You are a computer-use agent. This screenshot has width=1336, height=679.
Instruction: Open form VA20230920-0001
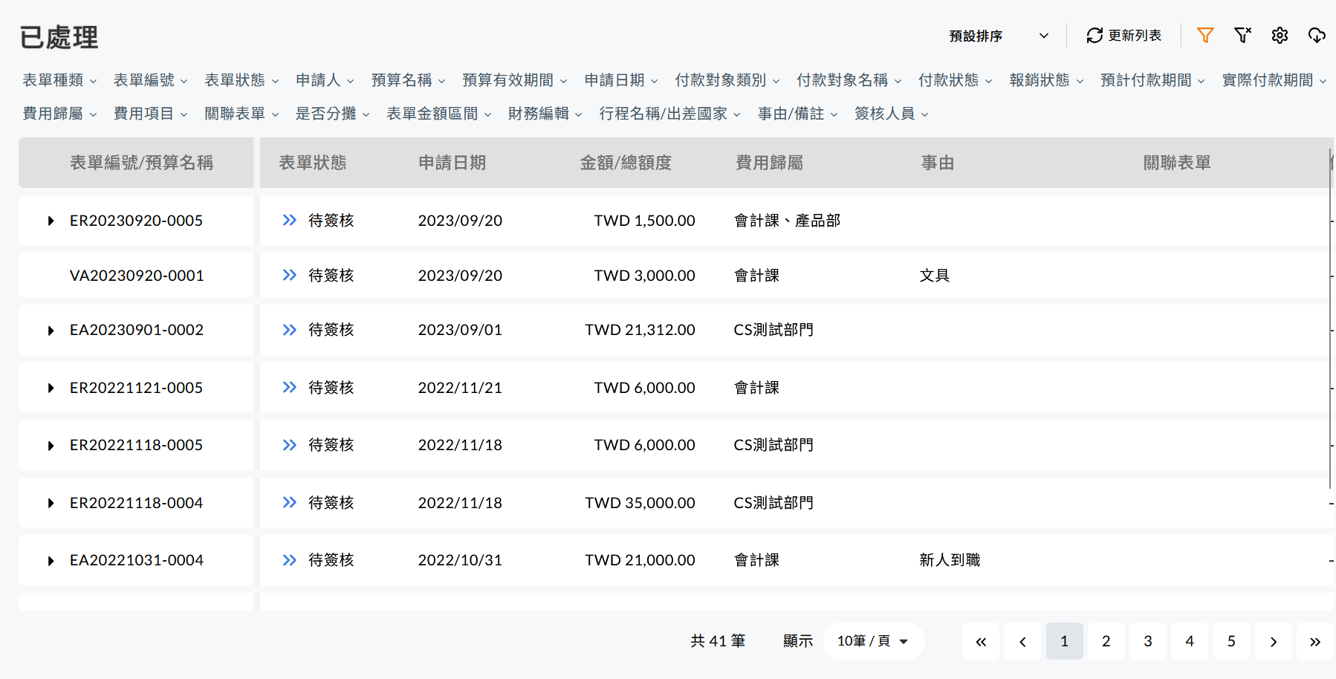tap(137, 276)
